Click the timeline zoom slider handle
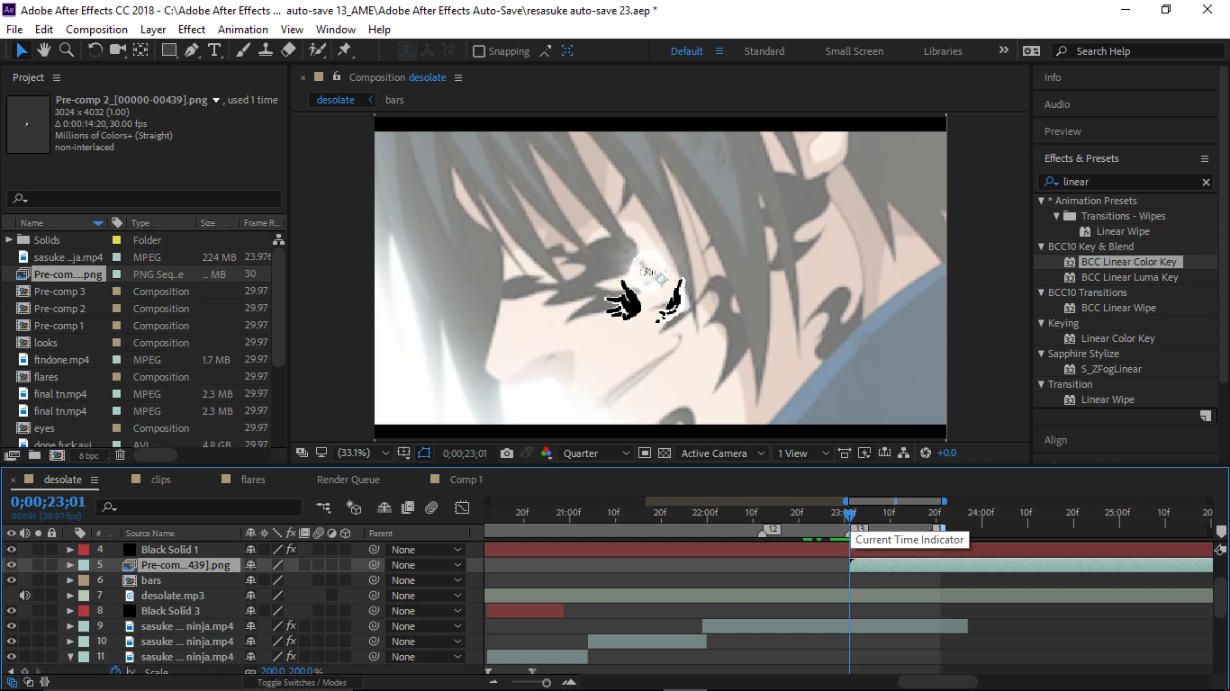 tap(546, 683)
